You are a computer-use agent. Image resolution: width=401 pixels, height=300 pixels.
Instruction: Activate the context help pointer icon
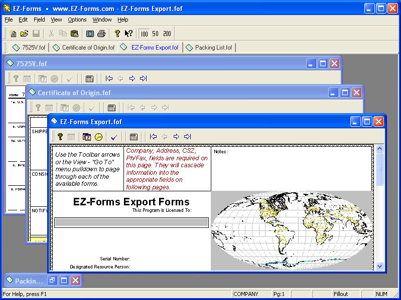coord(128,34)
